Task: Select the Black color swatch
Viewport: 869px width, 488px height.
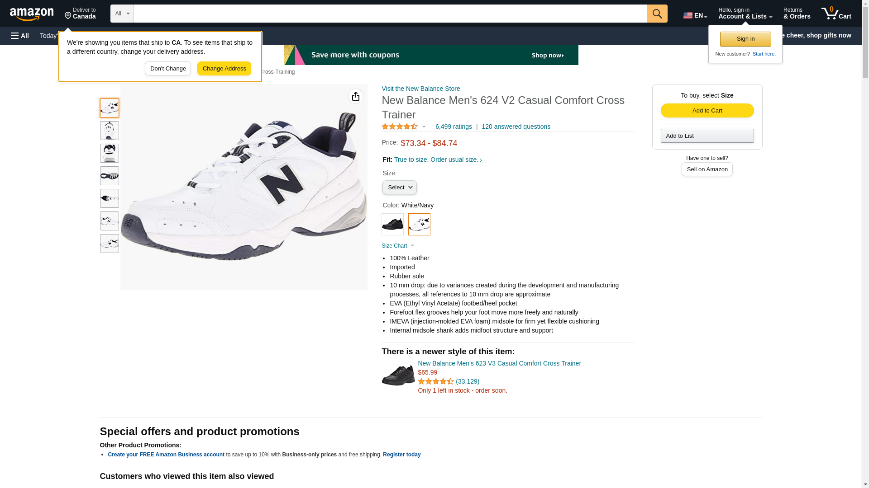Action: click(x=392, y=224)
